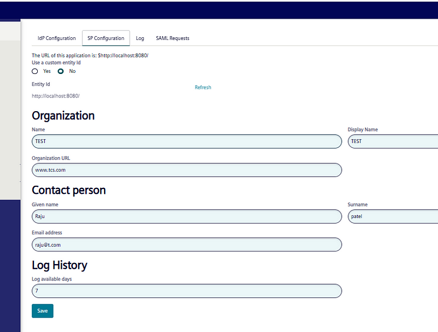Viewport: 438px width, 332px height.
Task: Click the 'Use a custom entity Id' label
Action: (56, 62)
